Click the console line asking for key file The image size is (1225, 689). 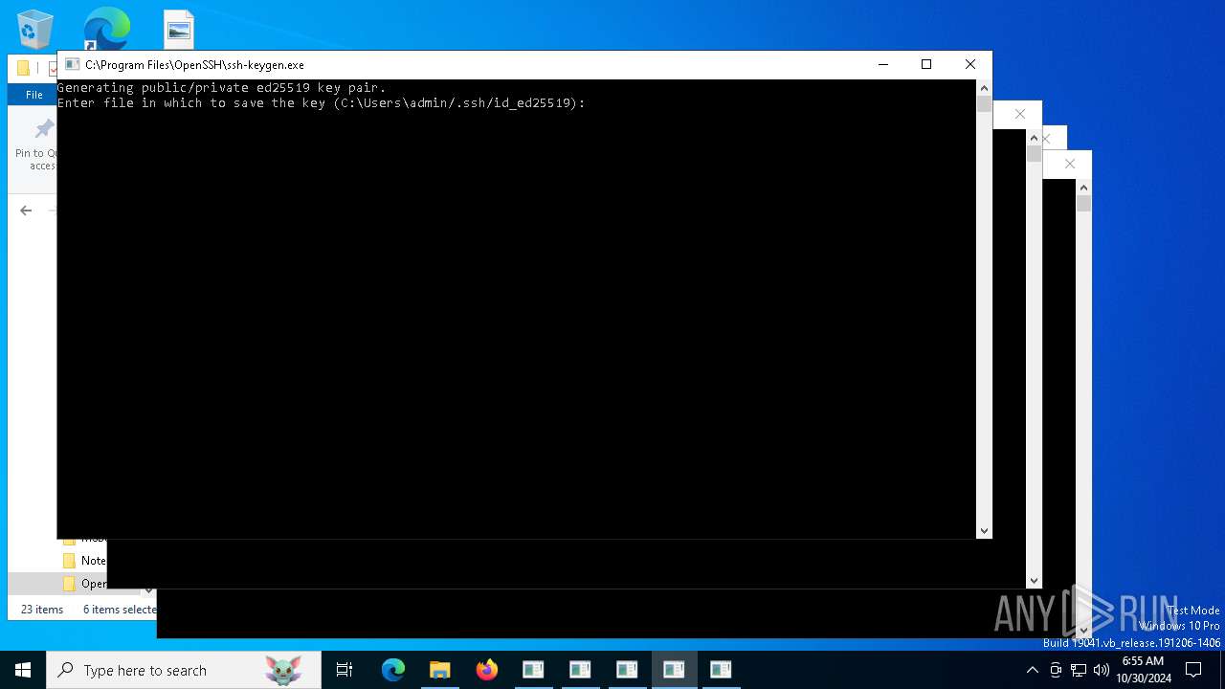click(322, 103)
